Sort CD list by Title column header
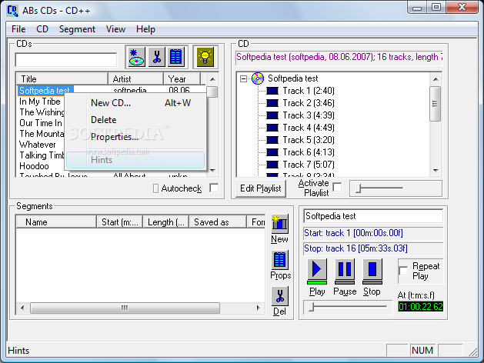 [62, 79]
